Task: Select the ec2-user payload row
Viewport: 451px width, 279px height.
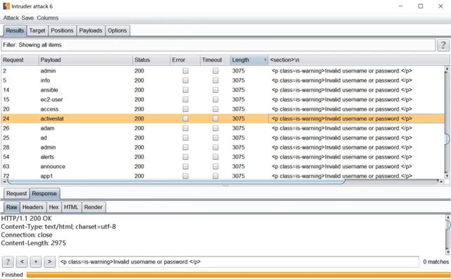Action: [x=223, y=99]
